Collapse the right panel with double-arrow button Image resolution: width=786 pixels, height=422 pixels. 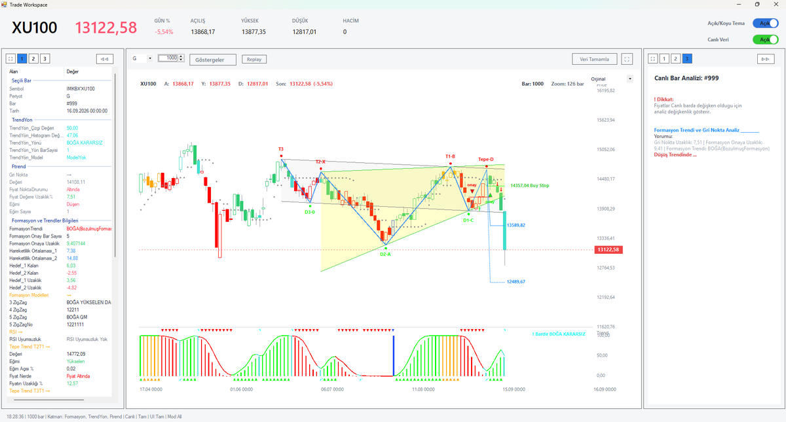(x=765, y=59)
